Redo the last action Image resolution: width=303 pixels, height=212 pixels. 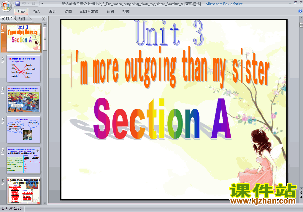pos(33,4)
